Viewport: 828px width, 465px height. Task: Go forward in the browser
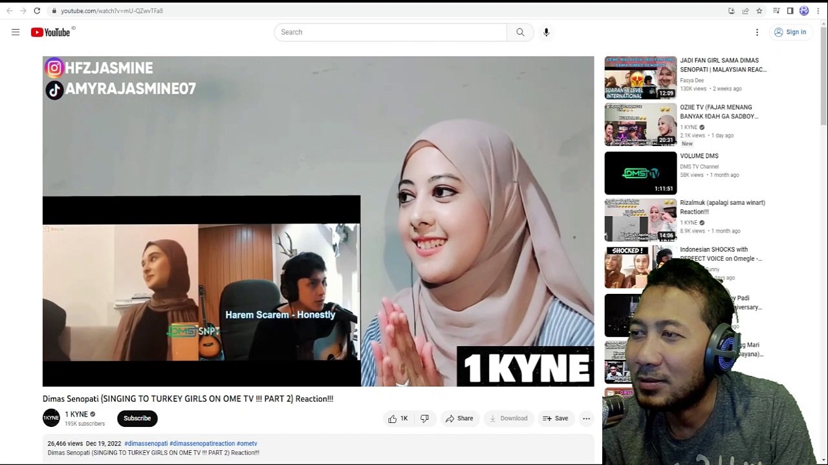(23, 11)
